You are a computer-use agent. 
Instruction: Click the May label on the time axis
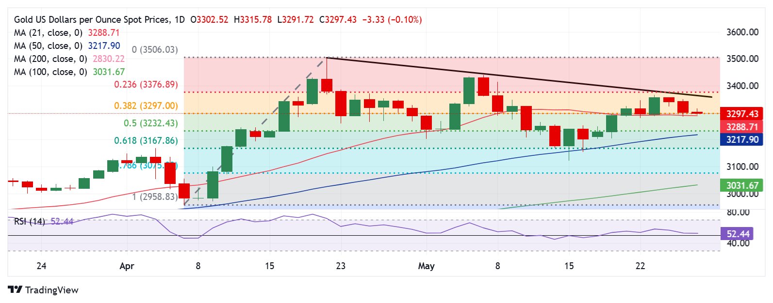pyautogui.click(x=426, y=266)
